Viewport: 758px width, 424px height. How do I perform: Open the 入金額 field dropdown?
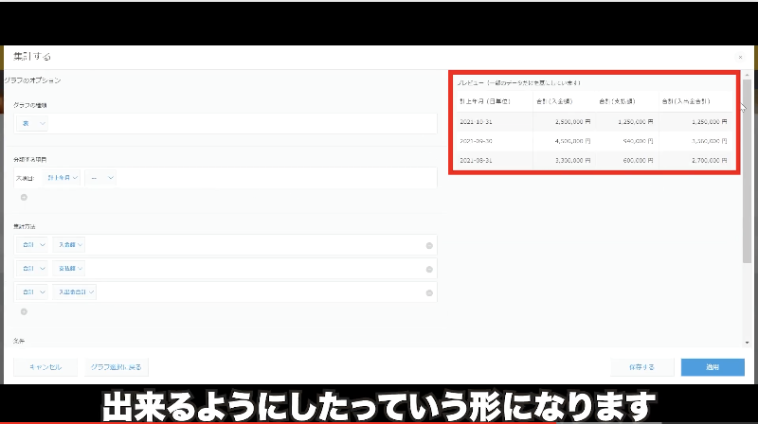69,245
